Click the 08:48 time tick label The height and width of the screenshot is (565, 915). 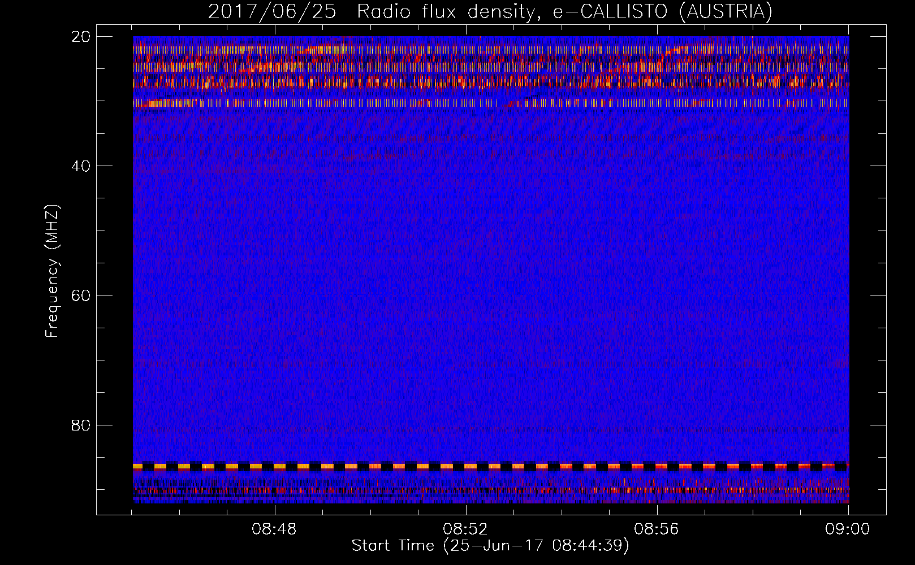274,529
